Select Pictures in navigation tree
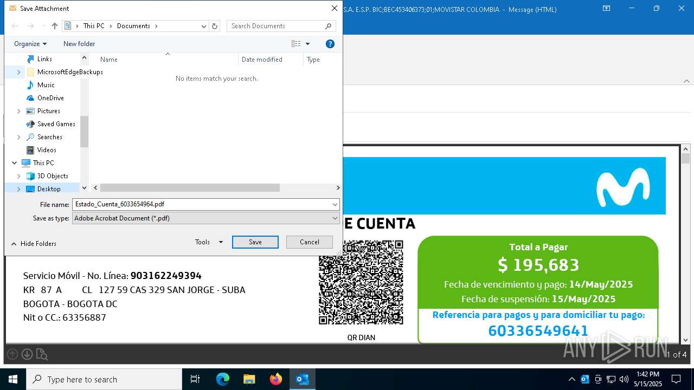The height and width of the screenshot is (390, 694). tap(48, 111)
